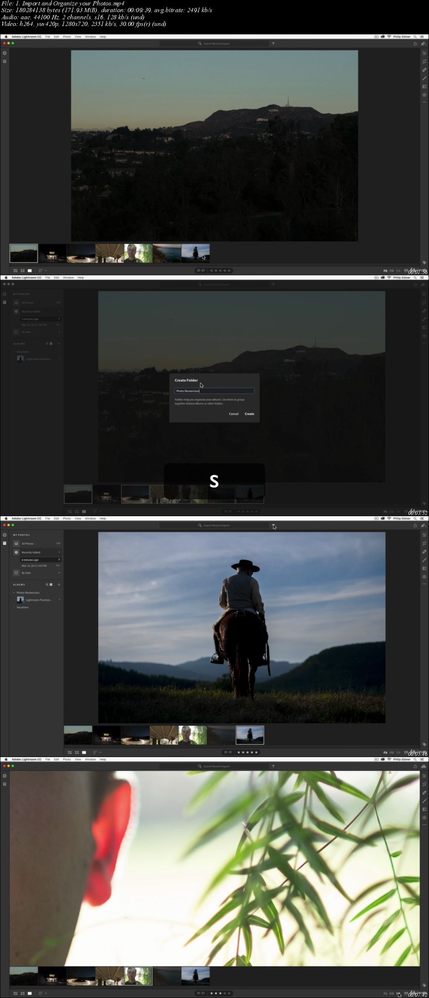Open sort order dropdown in Hollywood hills frame
The height and width of the screenshot is (998, 429).
tap(42, 271)
